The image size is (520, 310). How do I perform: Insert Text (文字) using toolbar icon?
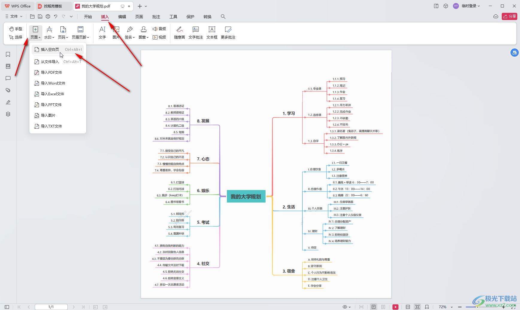(x=102, y=33)
